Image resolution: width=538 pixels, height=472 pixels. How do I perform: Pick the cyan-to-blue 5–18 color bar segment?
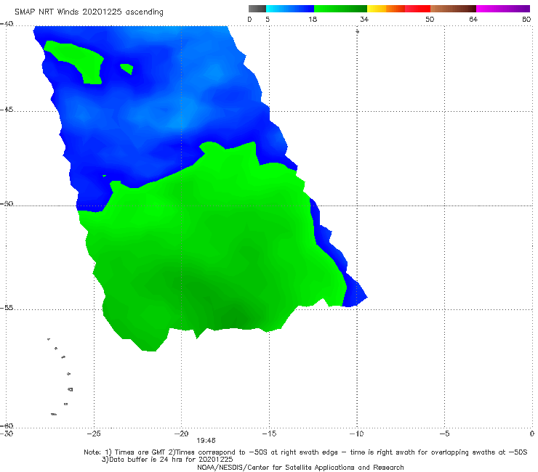(x=290, y=9)
